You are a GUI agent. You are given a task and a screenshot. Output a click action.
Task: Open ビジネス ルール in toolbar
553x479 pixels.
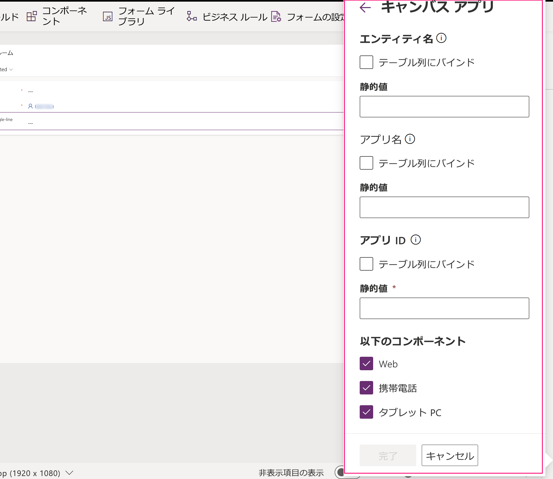[227, 17]
